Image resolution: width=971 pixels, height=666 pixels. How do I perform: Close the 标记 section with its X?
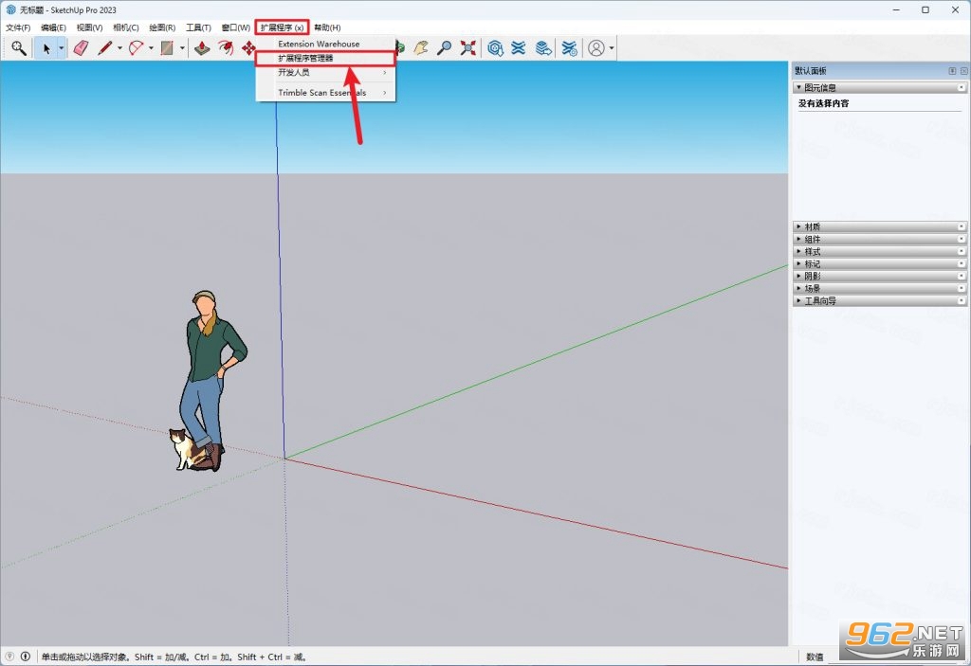point(962,263)
